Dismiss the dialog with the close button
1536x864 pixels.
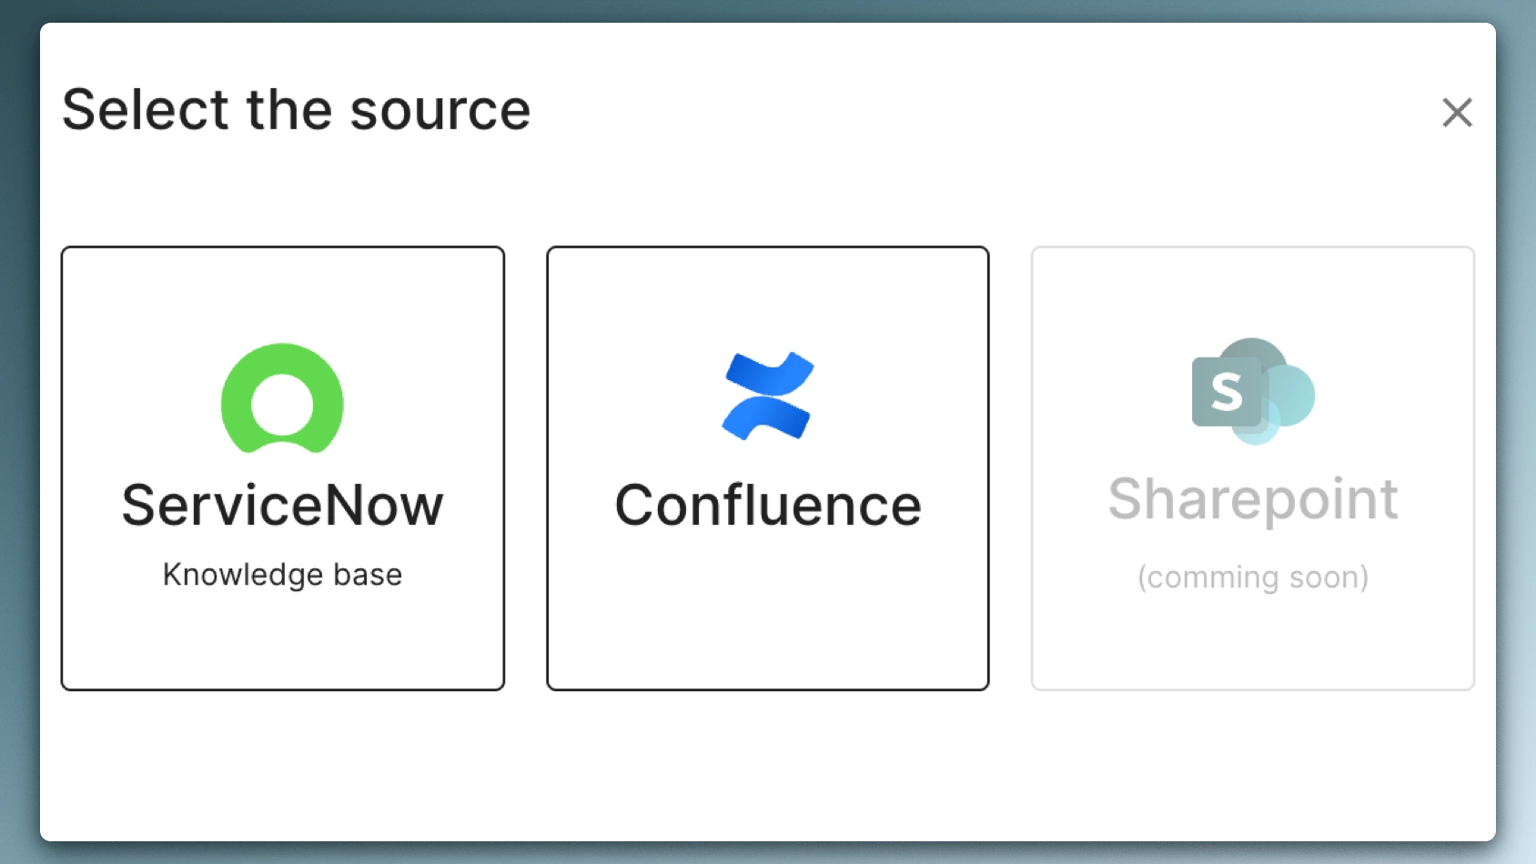click(x=1457, y=113)
